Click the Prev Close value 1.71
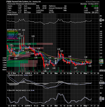The width and height of the screenshot is (105, 107). (20, 13)
